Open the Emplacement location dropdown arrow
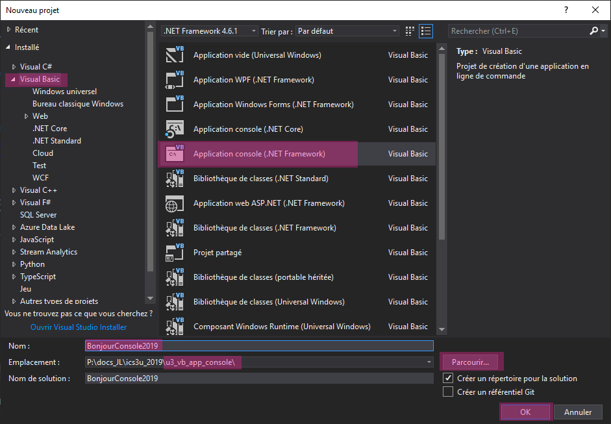Screen dimensions: 611x424 pyautogui.click(x=429, y=362)
